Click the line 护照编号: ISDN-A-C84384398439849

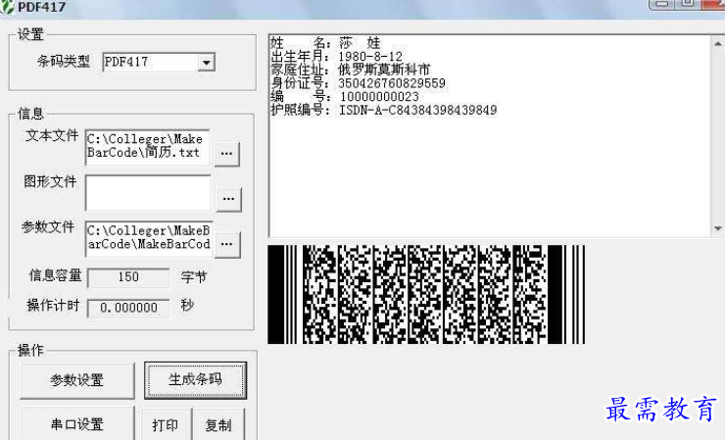[x=384, y=110]
